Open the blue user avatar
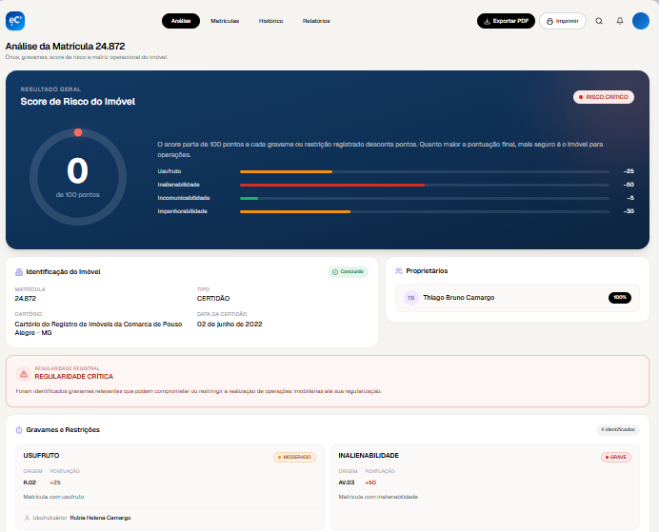 [x=641, y=21]
